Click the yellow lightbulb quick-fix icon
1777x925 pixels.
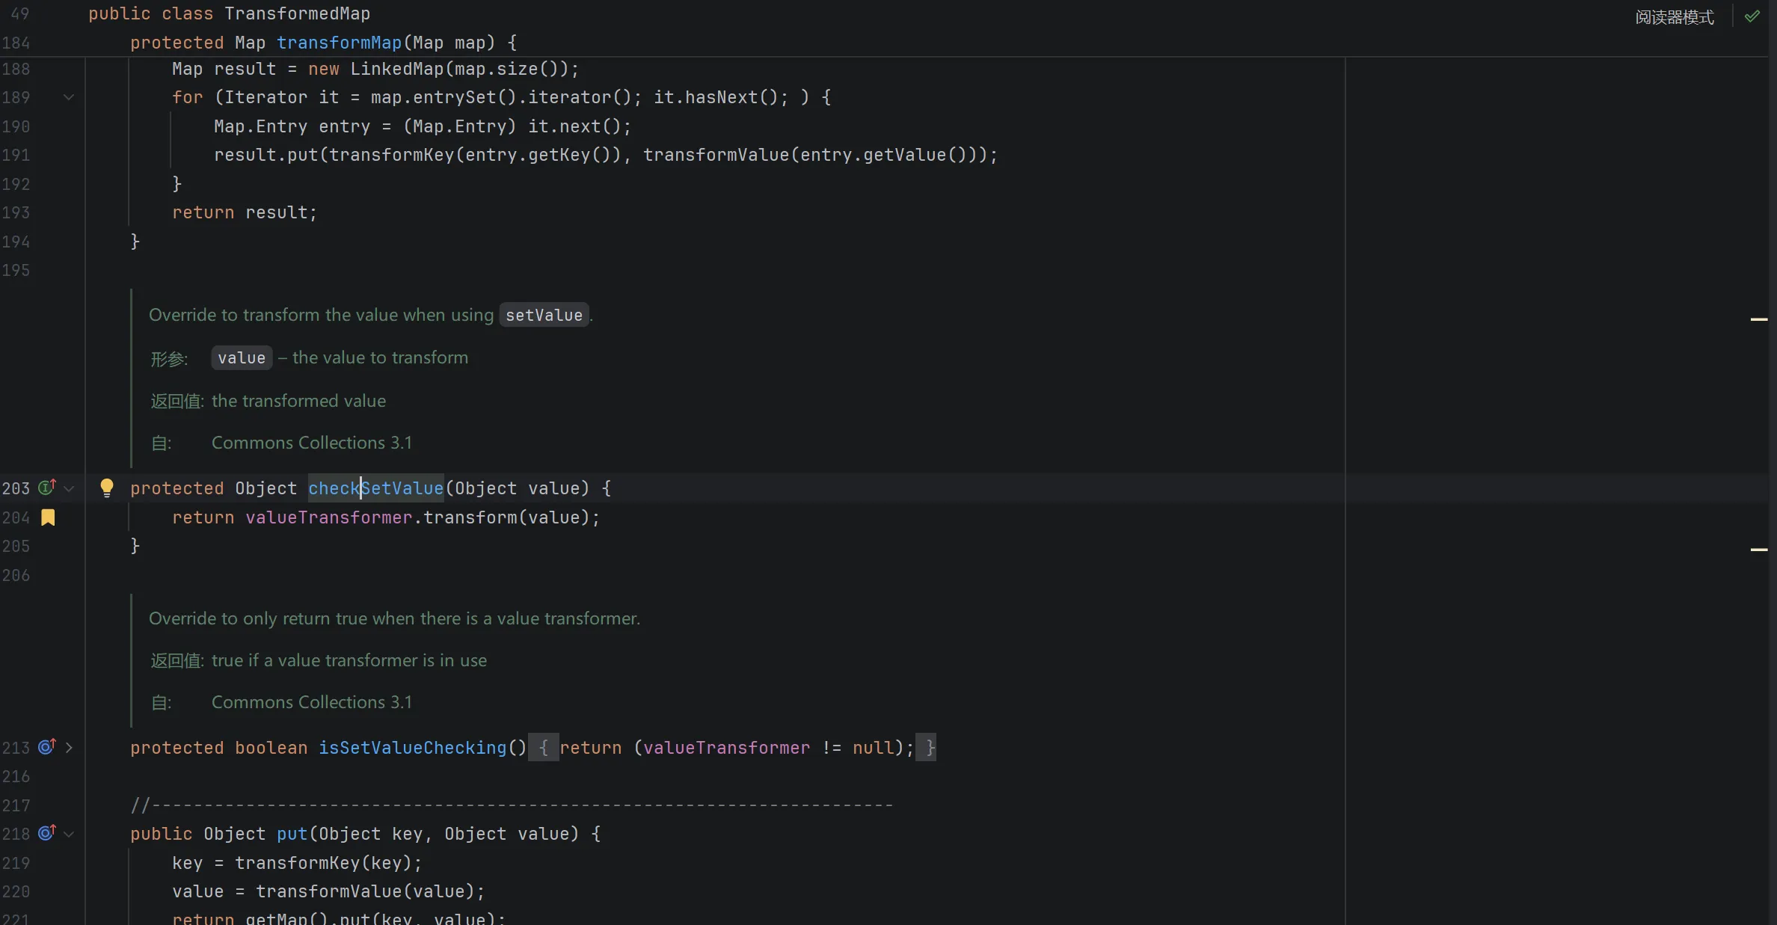(x=107, y=488)
